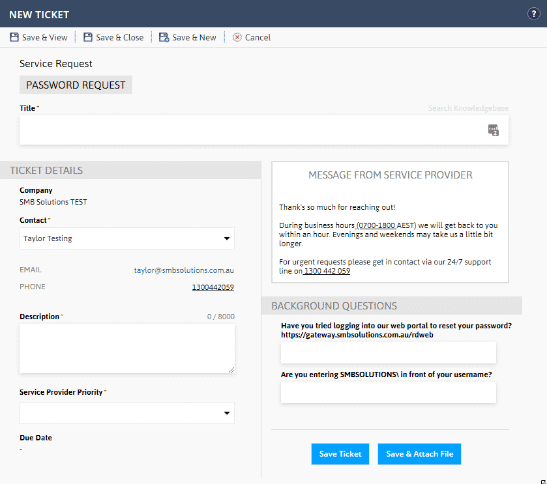The height and width of the screenshot is (484, 547).
Task: Open the Service Provider Priority dropdown
Action: [127, 413]
